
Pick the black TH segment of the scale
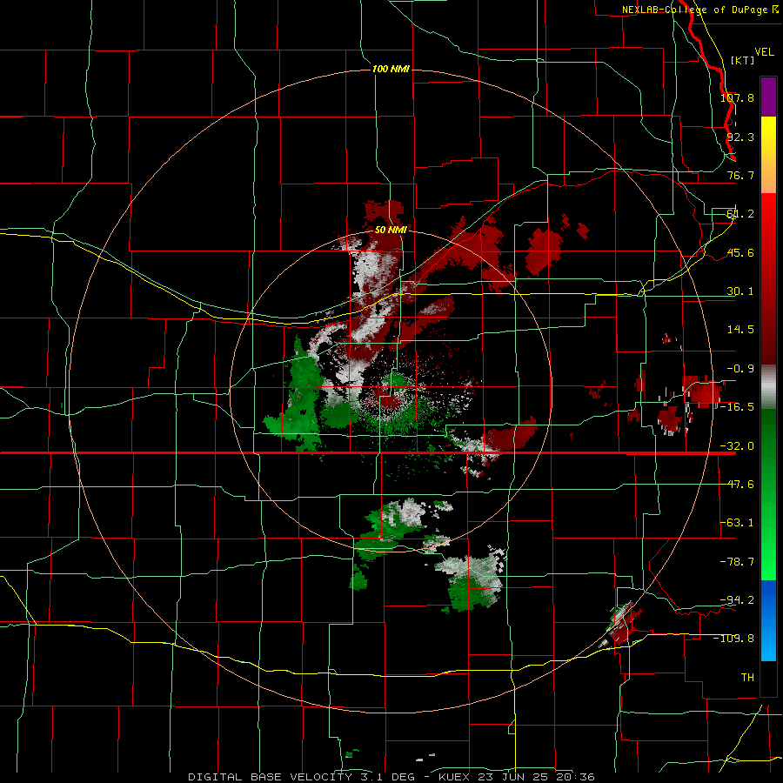click(768, 678)
